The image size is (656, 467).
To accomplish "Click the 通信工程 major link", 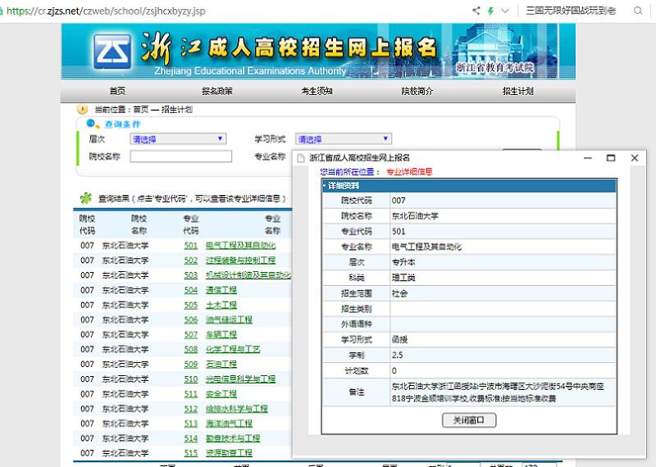I will (221, 290).
